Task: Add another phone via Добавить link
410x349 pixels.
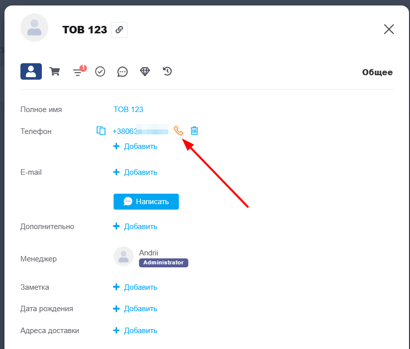Action: click(x=136, y=146)
